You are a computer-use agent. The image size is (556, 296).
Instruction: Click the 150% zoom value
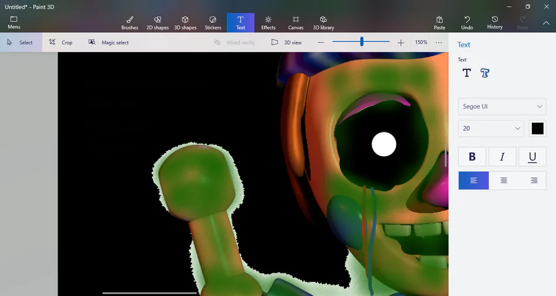pyautogui.click(x=421, y=42)
